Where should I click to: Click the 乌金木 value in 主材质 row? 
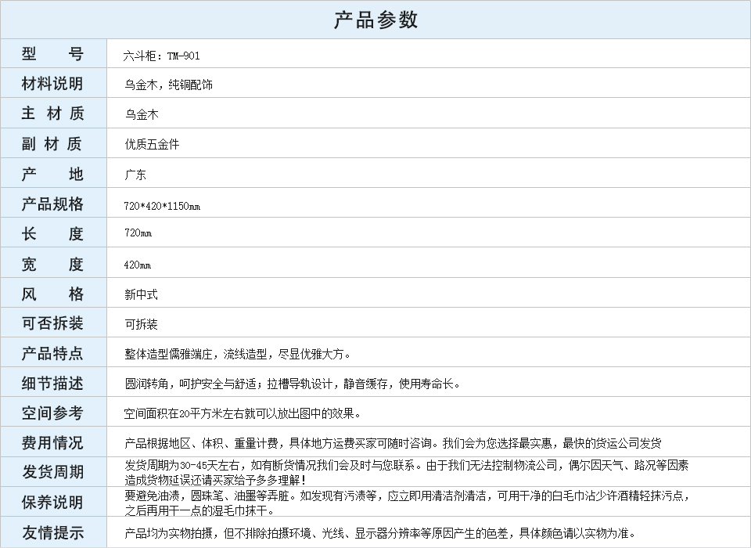click(x=142, y=114)
